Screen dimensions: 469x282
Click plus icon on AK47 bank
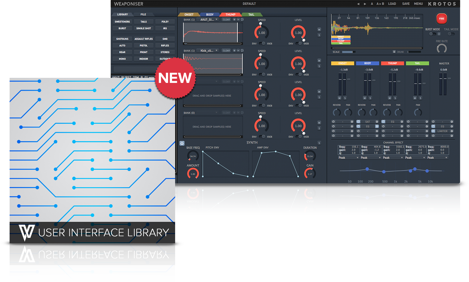click(234, 20)
